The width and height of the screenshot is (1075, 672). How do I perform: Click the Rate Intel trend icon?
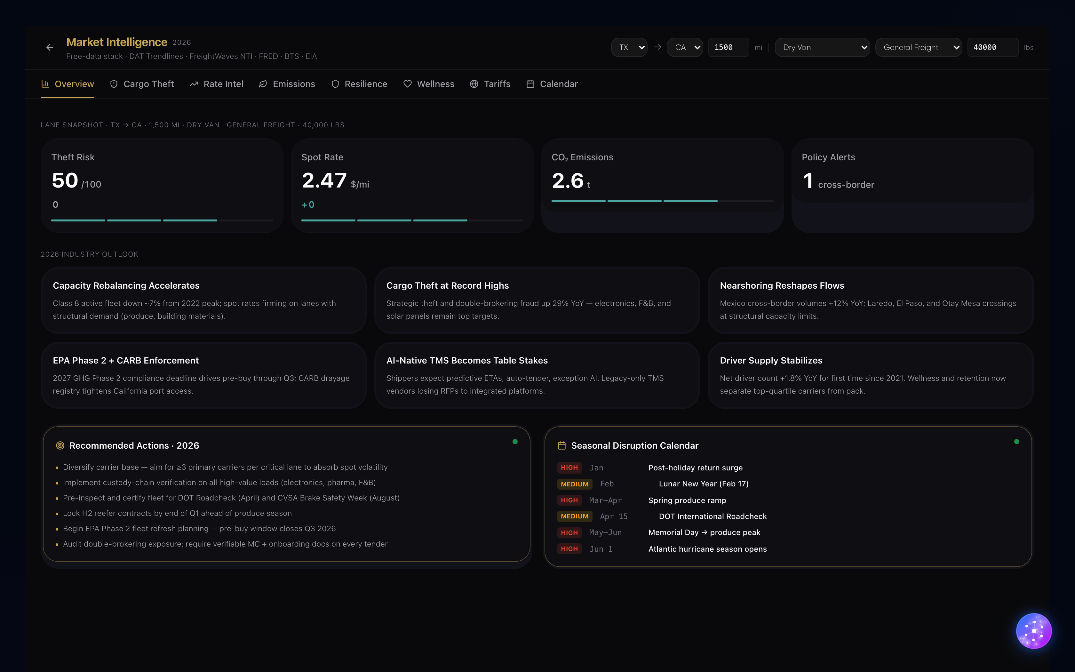pyautogui.click(x=194, y=84)
